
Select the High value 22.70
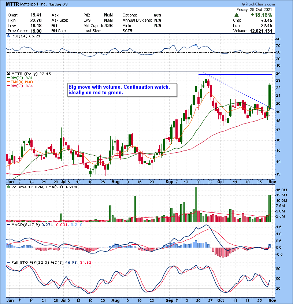pos(36,21)
